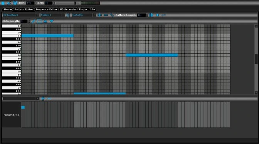
Task: Select the Pattern Editor tab
Action: coord(24,9)
